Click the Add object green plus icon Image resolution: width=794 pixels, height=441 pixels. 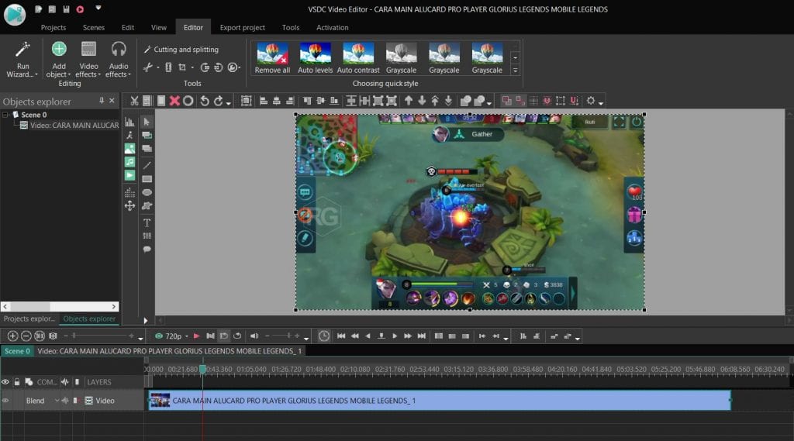click(59, 50)
